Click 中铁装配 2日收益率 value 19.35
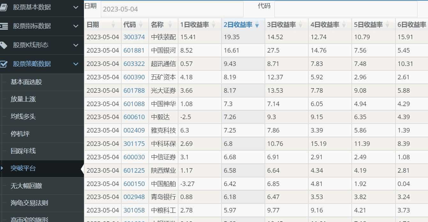This screenshot has width=428, height=222. [x=231, y=37]
